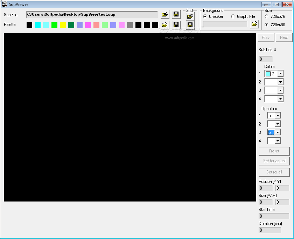Screen dimensions: 294x239
Task: Pick bright green palette swatch
Action: coord(54,25)
